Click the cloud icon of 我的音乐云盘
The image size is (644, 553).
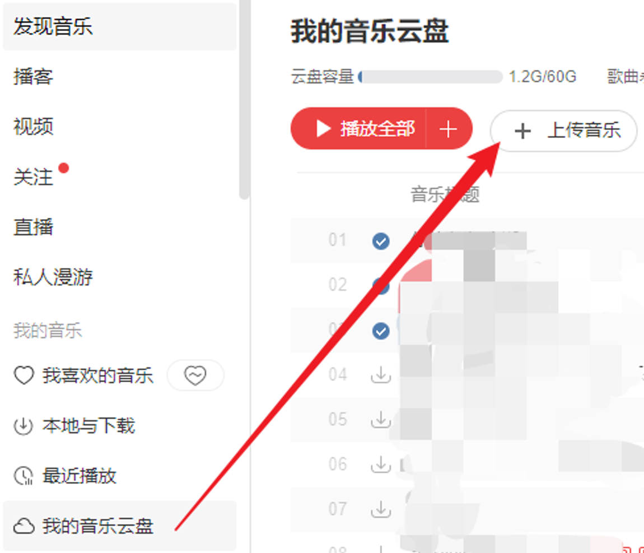24,526
